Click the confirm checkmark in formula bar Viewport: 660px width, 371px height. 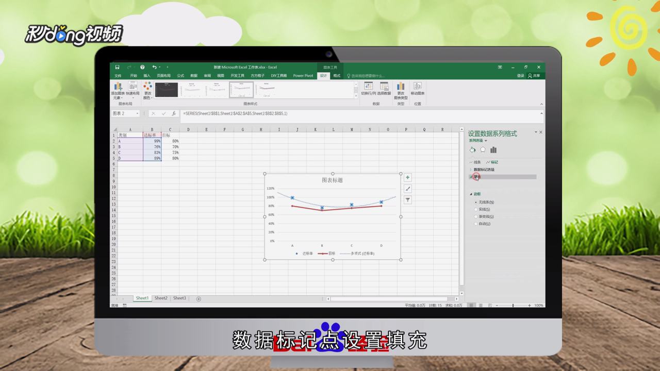tap(164, 113)
